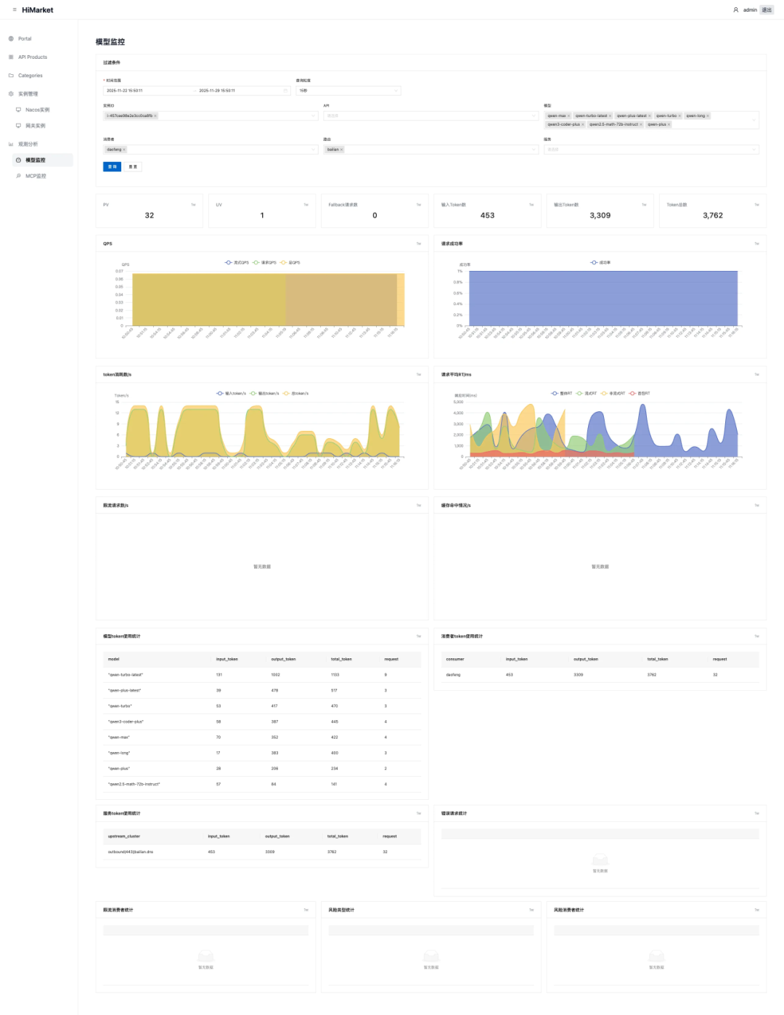The width and height of the screenshot is (784, 1015).
Task: Click the admin user icon
Action: [735, 10]
